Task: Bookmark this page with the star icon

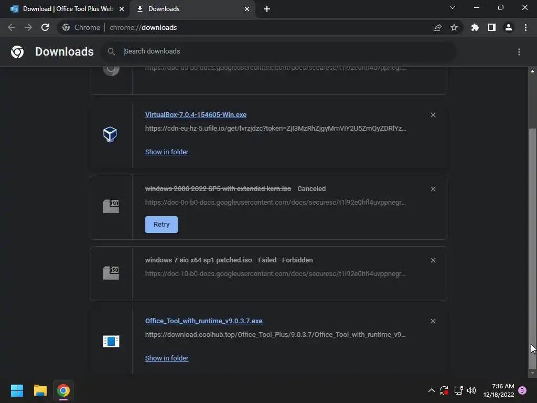Action: [x=454, y=27]
